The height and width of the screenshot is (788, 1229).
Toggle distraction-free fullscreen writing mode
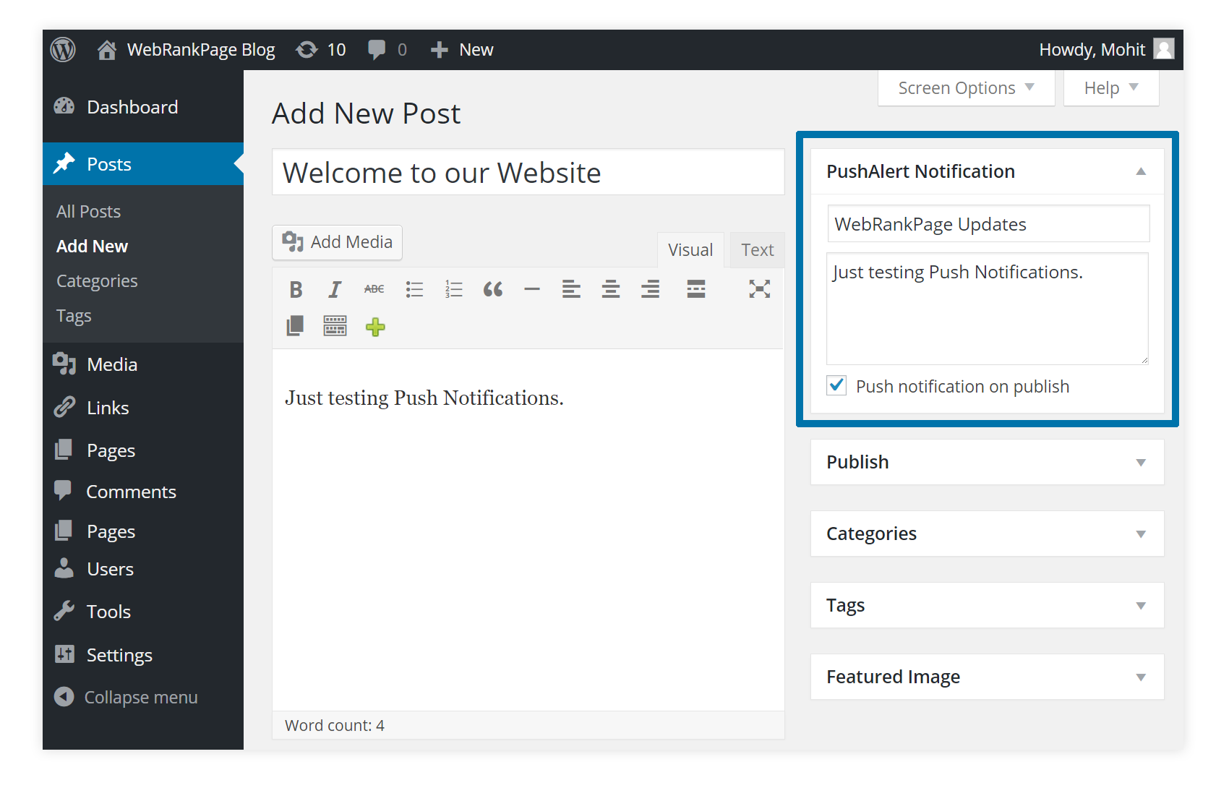click(x=759, y=288)
